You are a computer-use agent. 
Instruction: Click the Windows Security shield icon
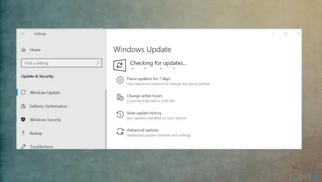tap(23, 119)
